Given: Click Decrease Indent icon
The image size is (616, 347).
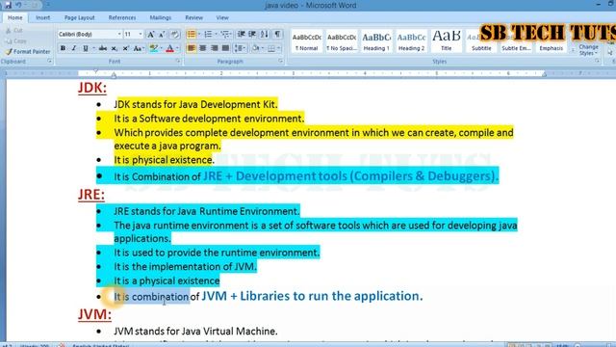Looking at the screenshot, I should pos(242,35).
